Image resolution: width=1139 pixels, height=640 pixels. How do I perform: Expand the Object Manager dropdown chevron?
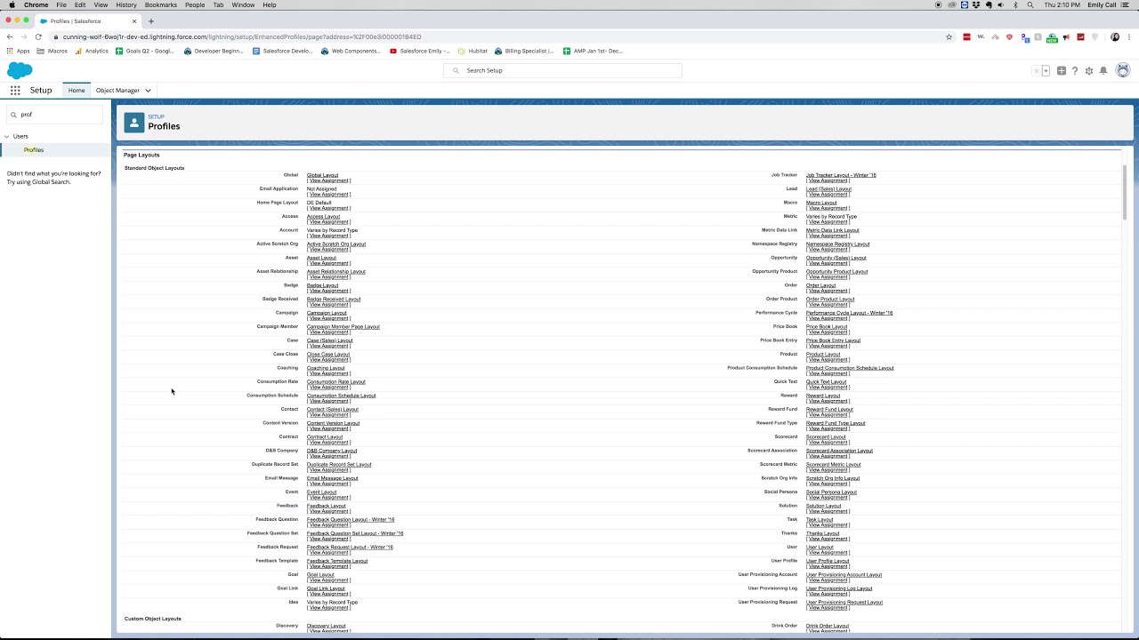coord(148,91)
